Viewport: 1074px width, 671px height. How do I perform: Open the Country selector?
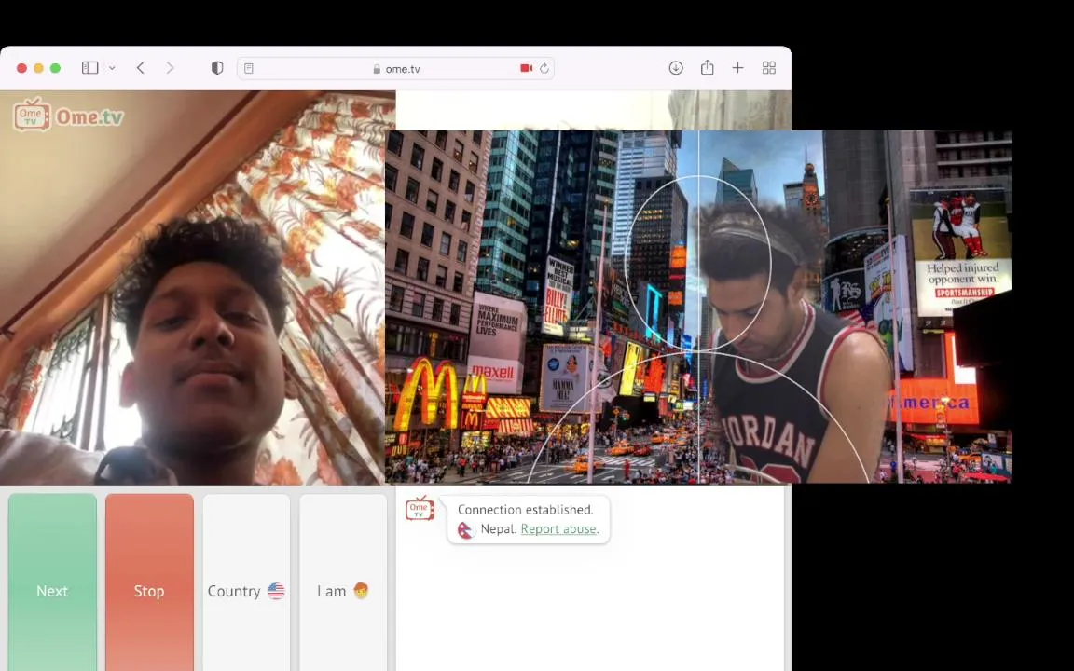pyautogui.click(x=246, y=582)
